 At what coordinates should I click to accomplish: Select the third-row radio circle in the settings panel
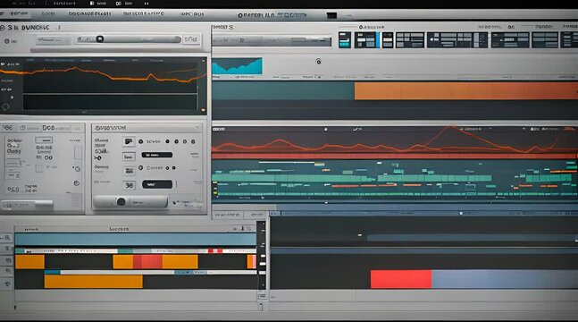pos(141,167)
